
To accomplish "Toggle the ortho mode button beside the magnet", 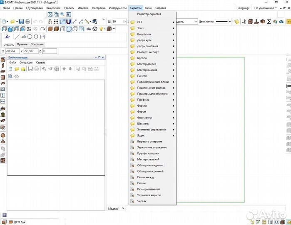I will tap(62, 21).
